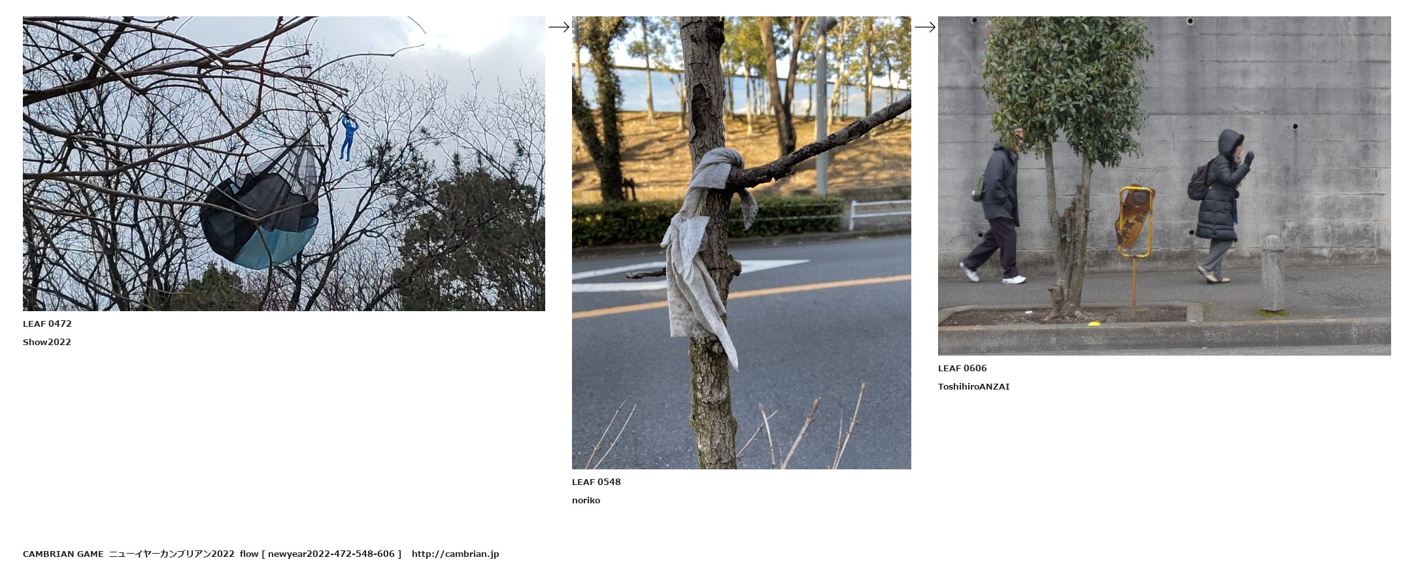
Task: Click the arrow after the LEAF 0472 photo
Action: (x=559, y=27)
